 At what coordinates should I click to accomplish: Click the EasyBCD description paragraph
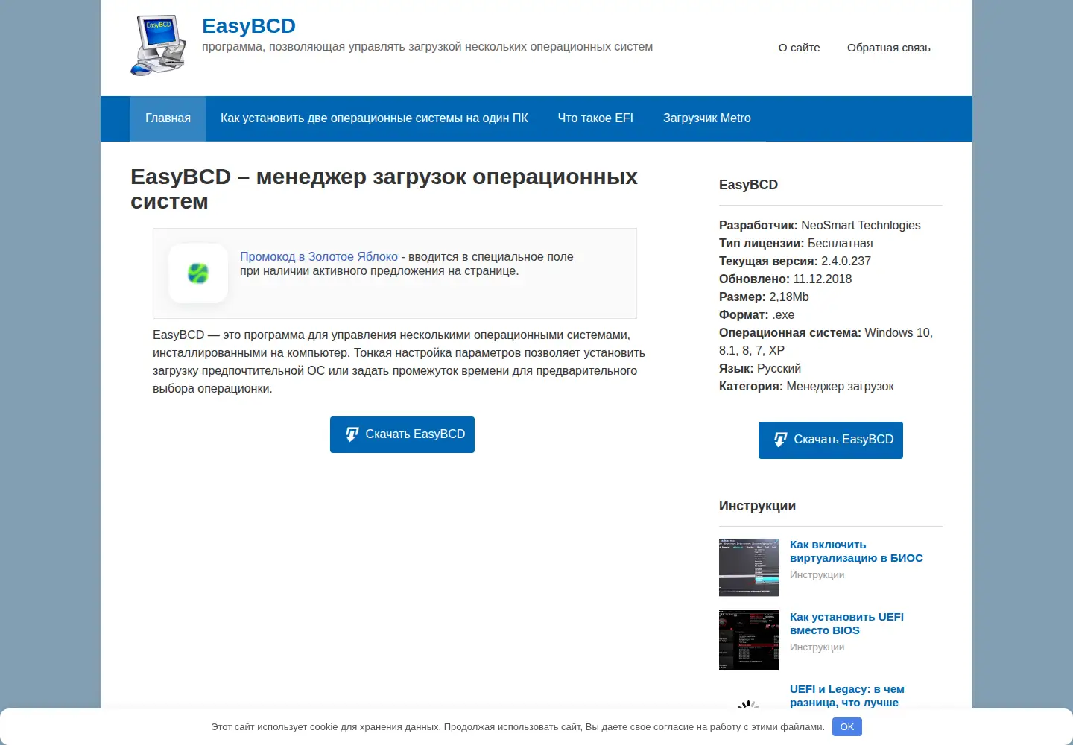[399, 362]
